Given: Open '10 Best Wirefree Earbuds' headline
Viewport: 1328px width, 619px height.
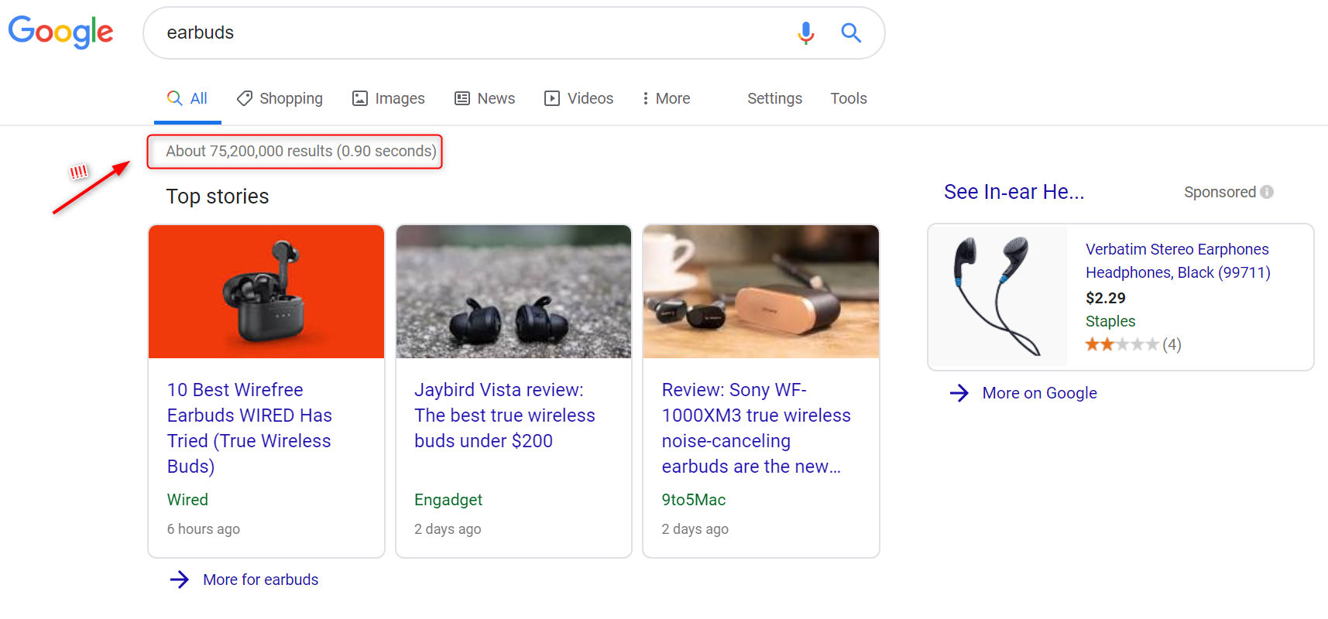Looking at the screenshot, I should pyautogui.click(x=249, y=428).
